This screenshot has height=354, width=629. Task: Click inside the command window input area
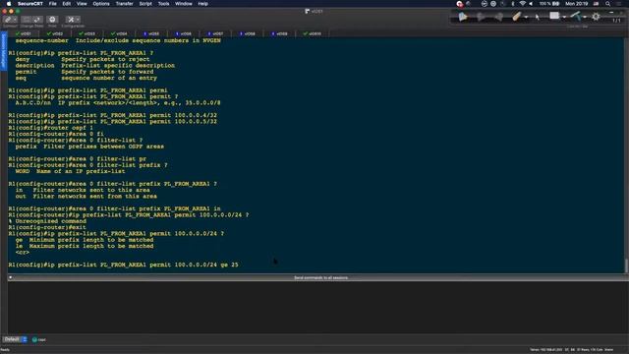point(317,307)
